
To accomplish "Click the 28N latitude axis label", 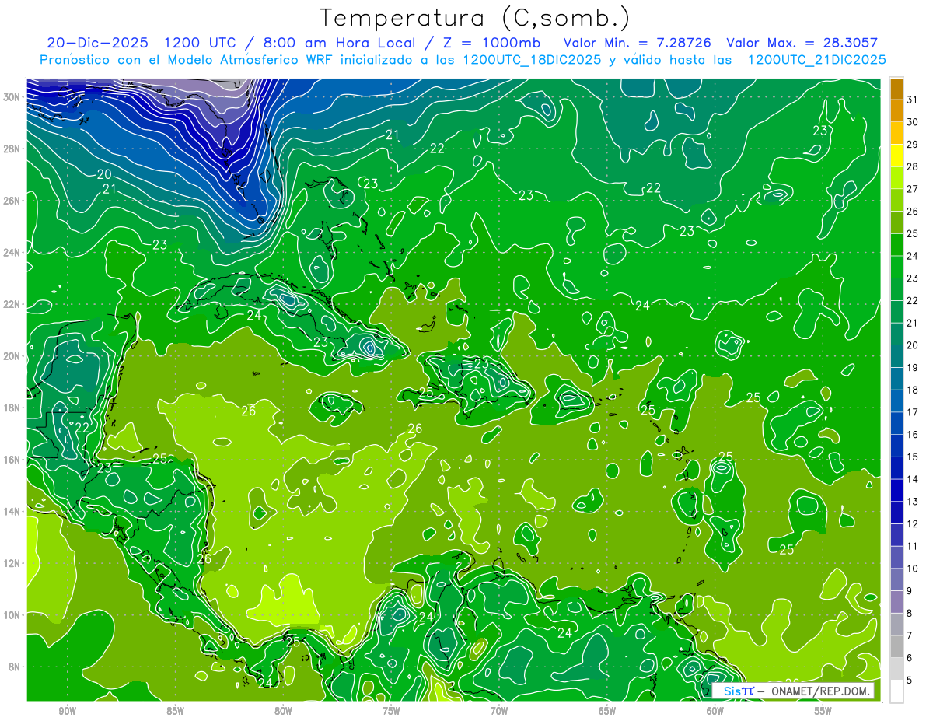I will pos(13,149).
